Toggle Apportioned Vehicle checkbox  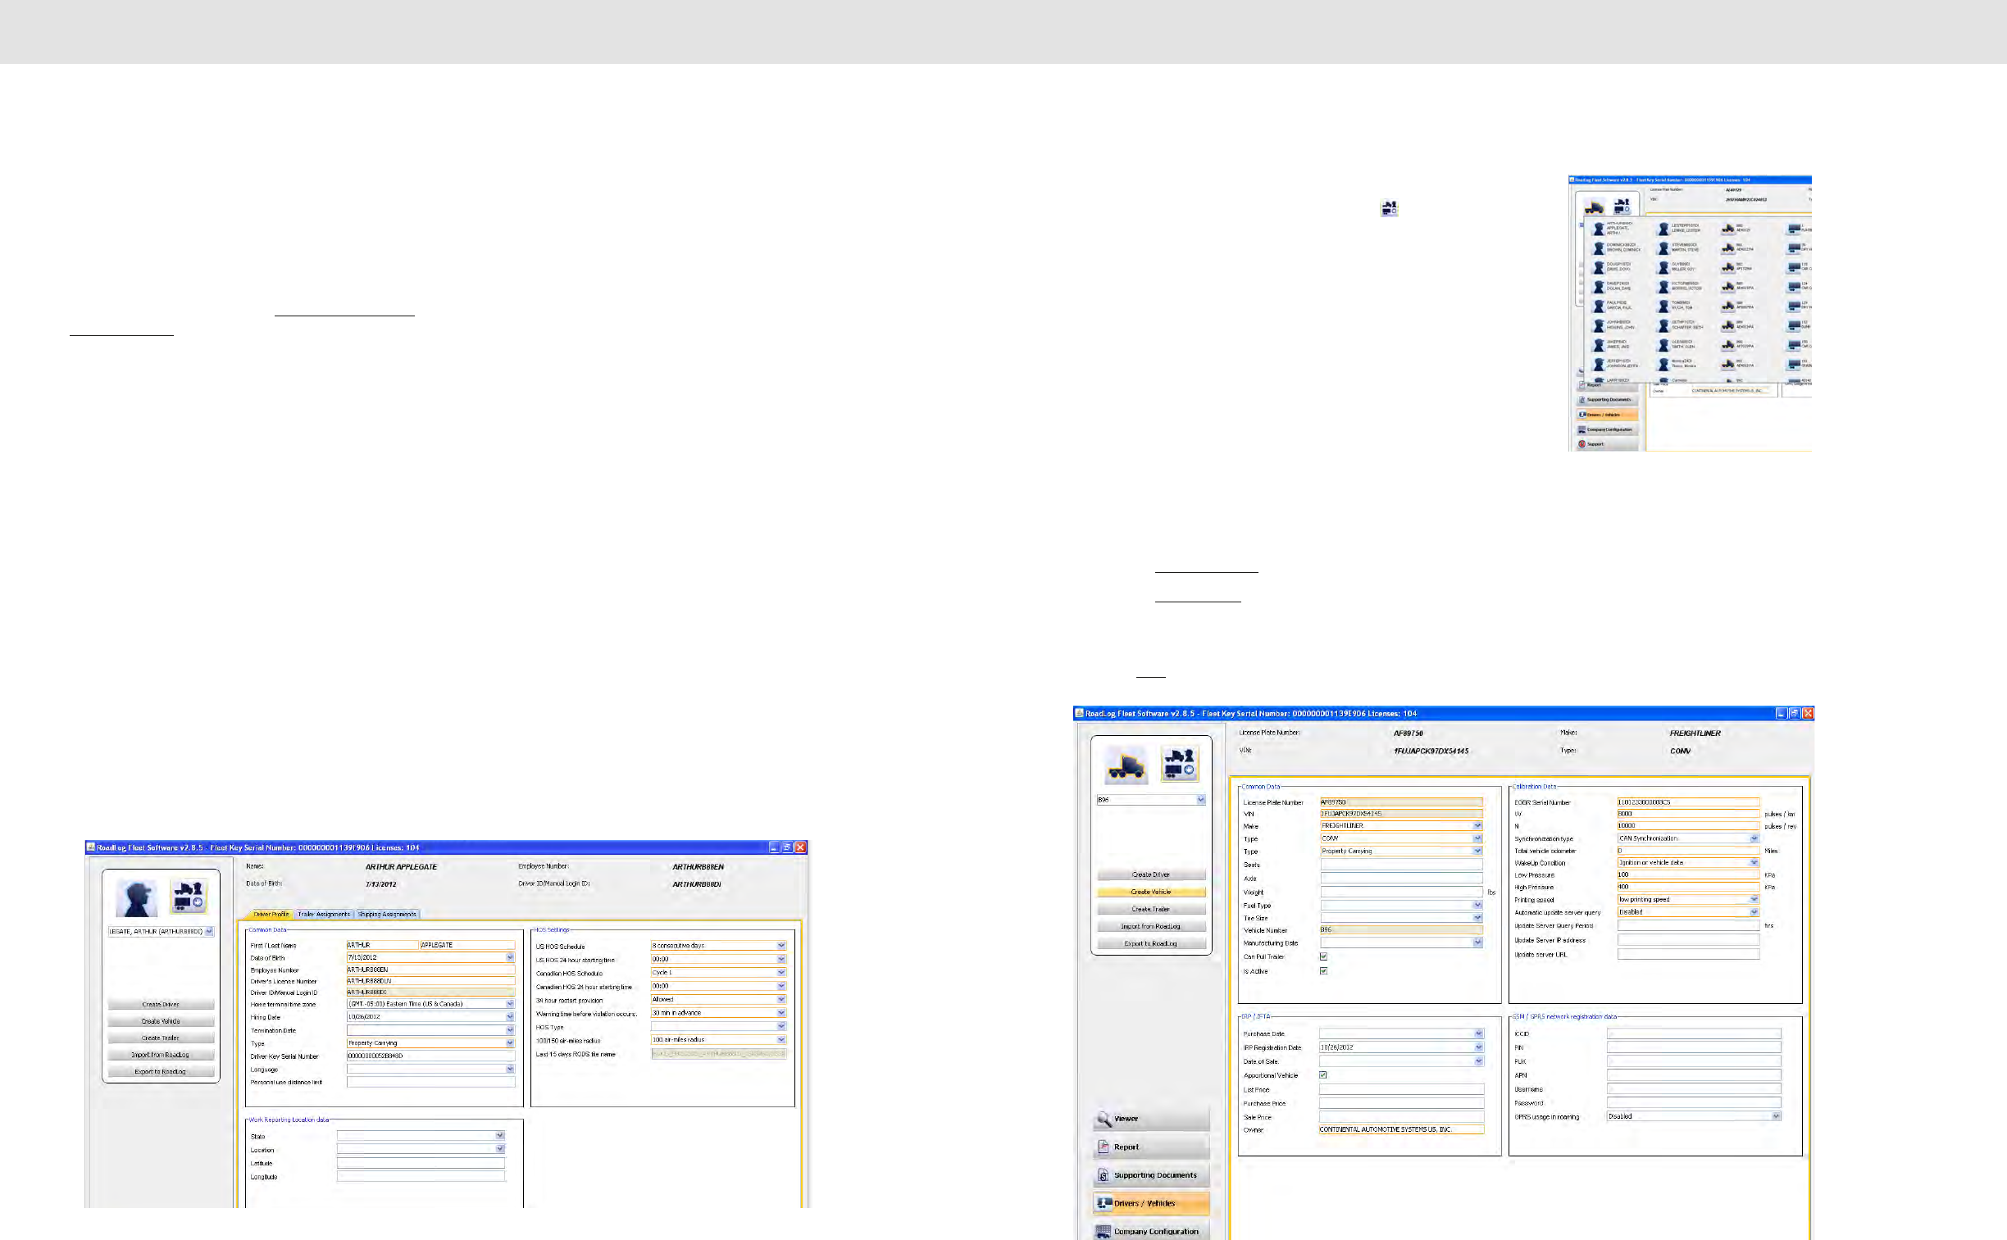[x=1323, y=1075]
